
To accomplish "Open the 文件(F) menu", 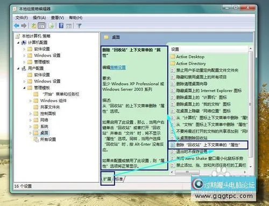I will (x=22, y=18).
